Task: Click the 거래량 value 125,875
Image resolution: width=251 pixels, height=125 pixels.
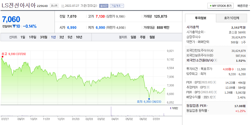Action: [x=161, y=16]
